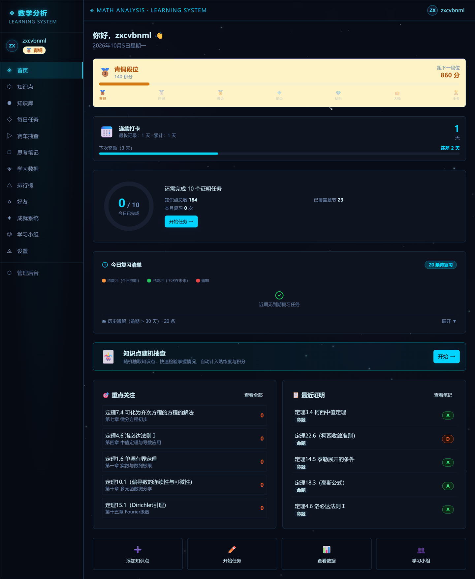Image resolution: width=475 pixels, height=579 pixels.
Task: Click the target icon beside 重点关注
Action: coord(106,395)
